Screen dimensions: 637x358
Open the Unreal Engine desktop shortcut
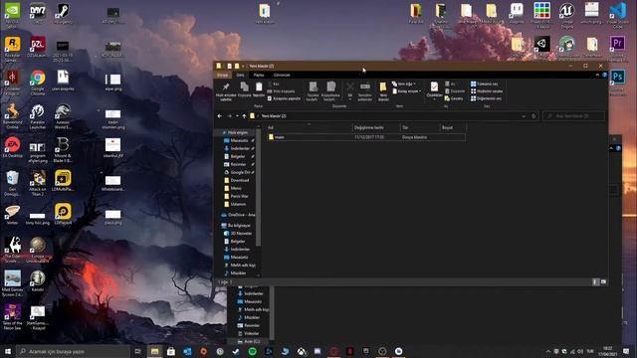point(566,16)
